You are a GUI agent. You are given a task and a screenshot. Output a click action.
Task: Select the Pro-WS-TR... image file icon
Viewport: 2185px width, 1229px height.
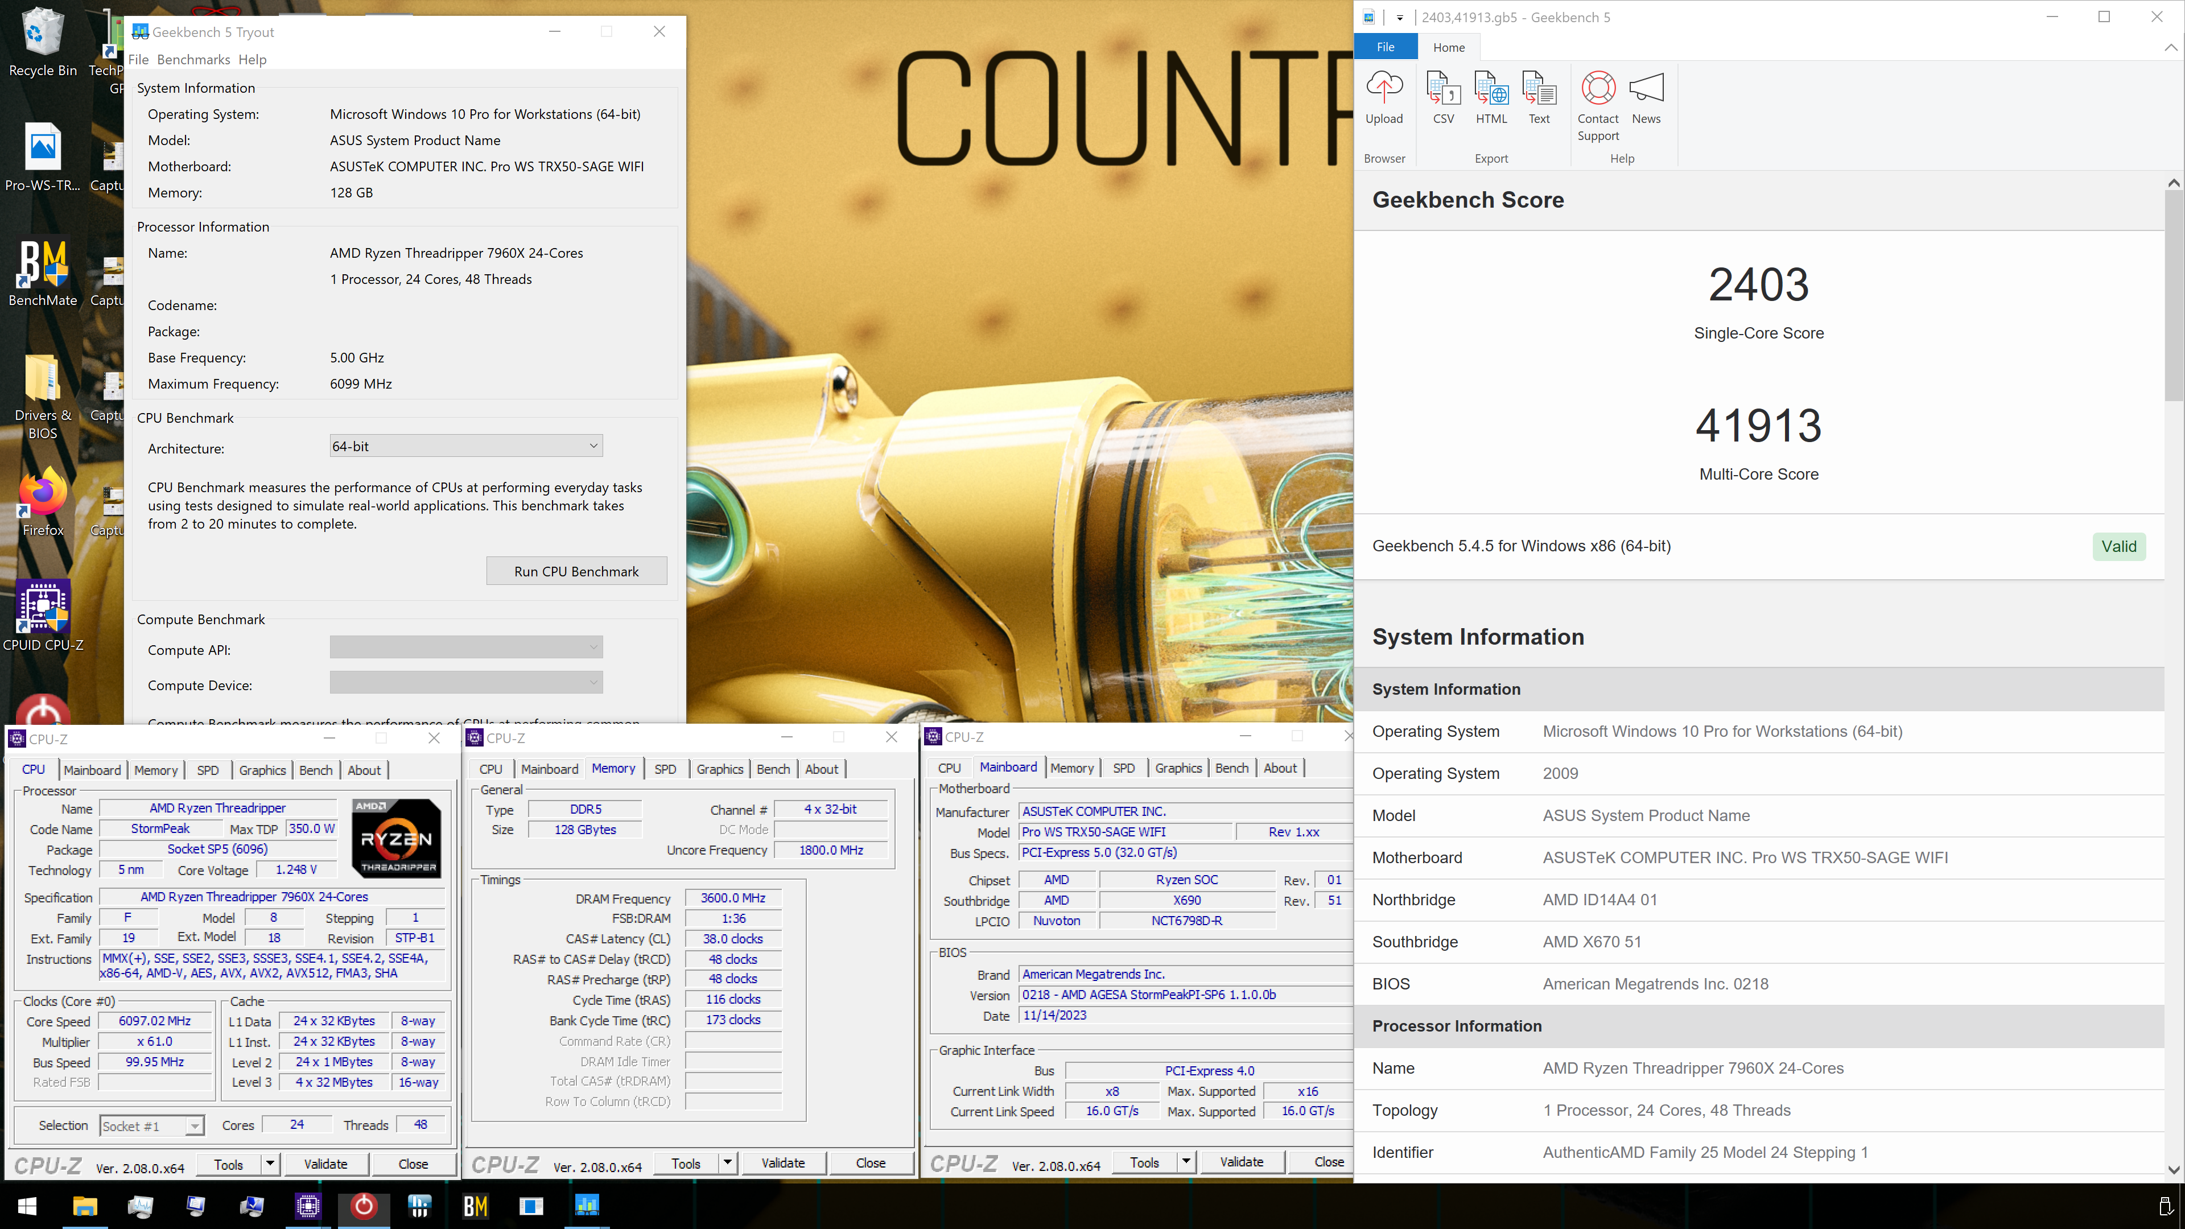click(43, 158)
